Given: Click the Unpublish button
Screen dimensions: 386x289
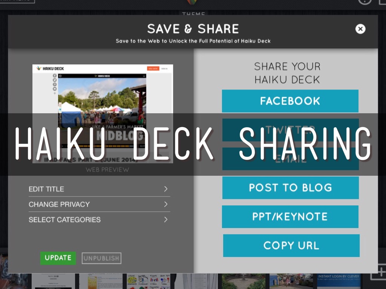Looking at the screenshot, I should [101, 258].
